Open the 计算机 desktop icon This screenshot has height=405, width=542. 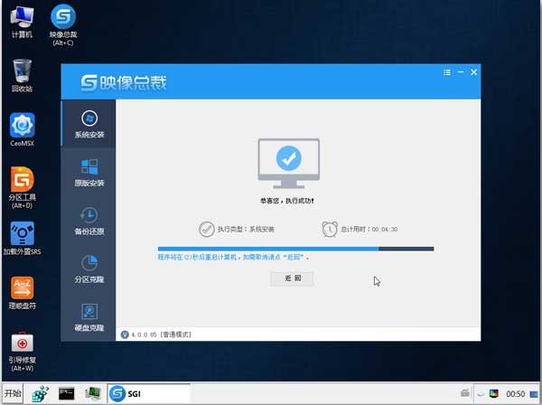click(22, 22)
